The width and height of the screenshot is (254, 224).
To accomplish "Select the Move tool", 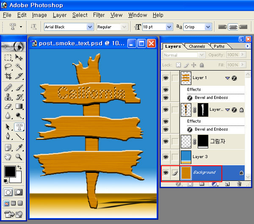I will click(x=19, y=57).
